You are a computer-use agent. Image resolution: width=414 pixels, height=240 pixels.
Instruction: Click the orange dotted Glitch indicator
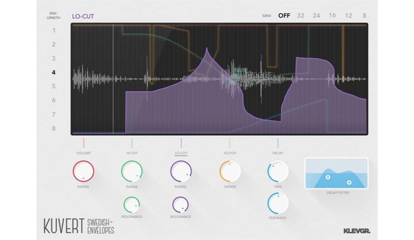[x=229, y=143]
